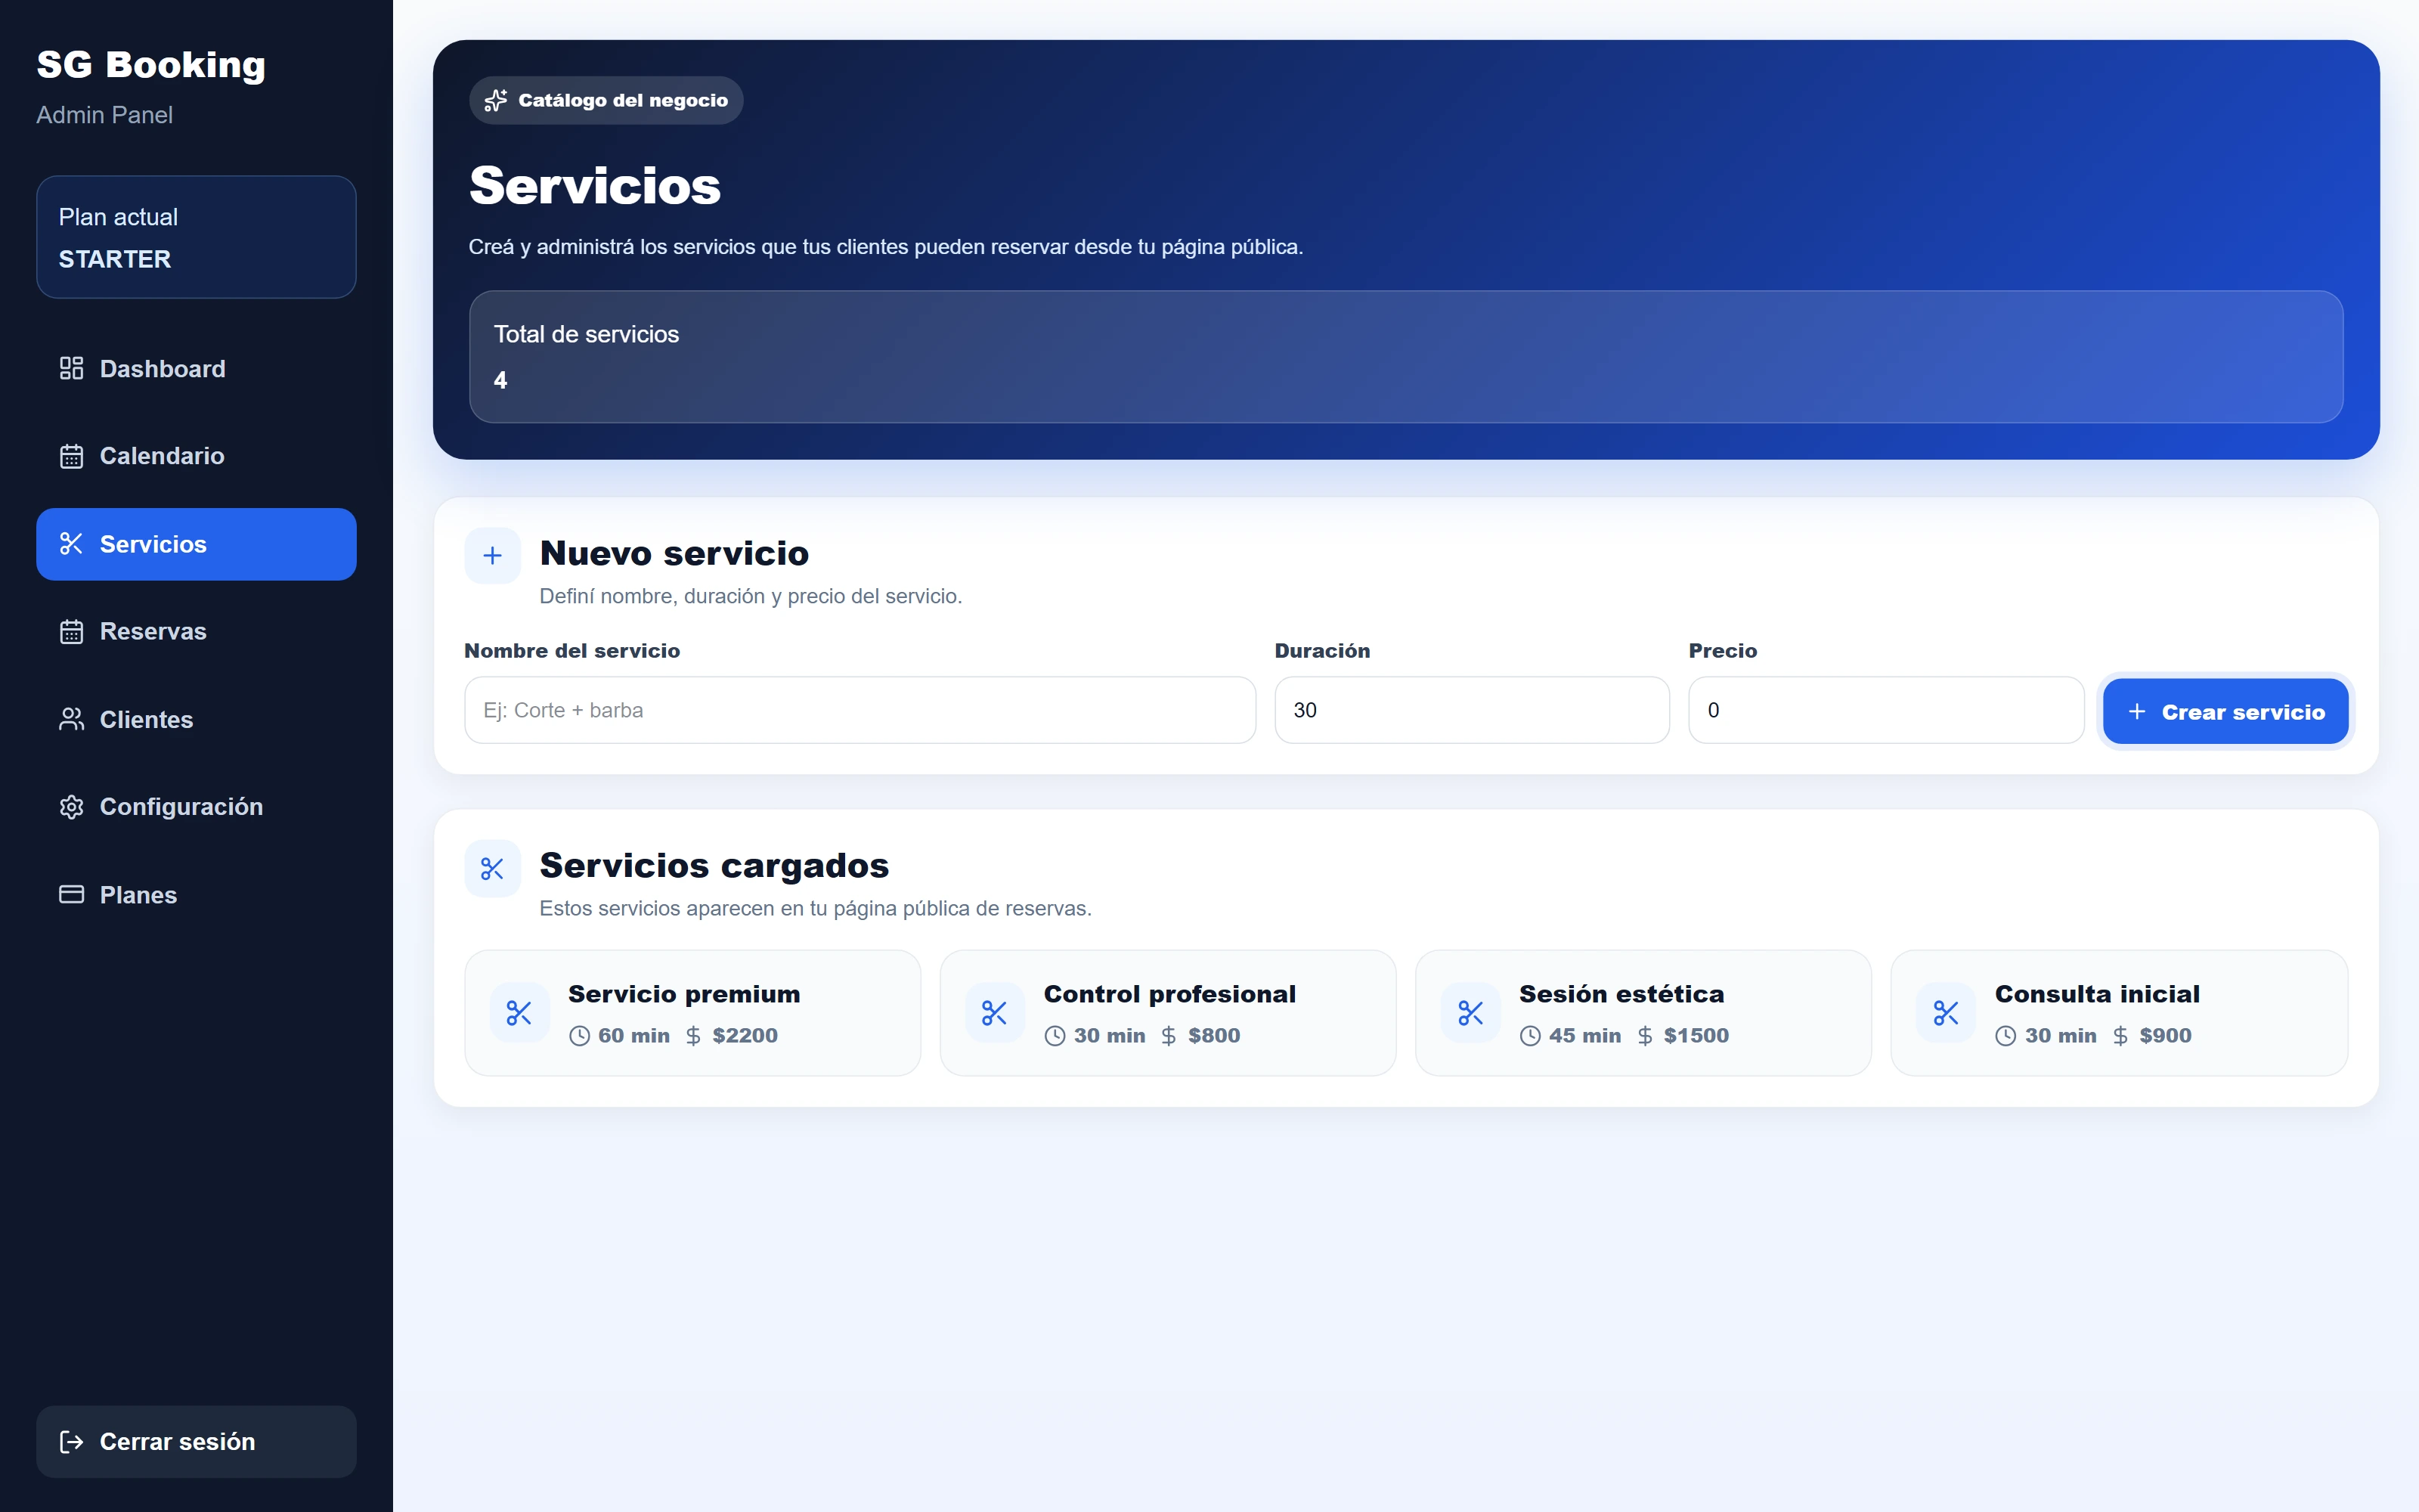The width and height of the screenshot is (2419, 1512).
Task: Click the logout icon beside Cerrar sesión
Action: point(71,1441)
